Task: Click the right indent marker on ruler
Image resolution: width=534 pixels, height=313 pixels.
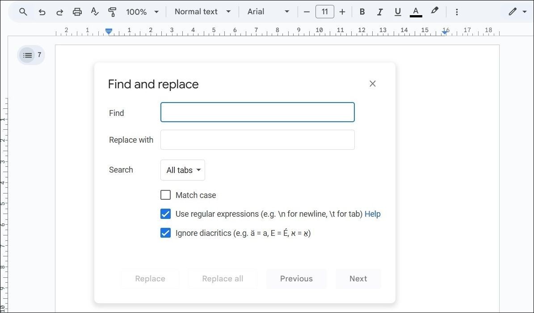Action: [x=445, y=32]
